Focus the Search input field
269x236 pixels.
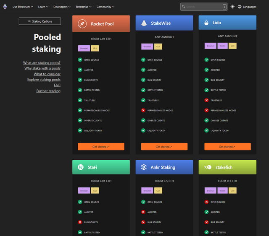(x=203, y=7)
